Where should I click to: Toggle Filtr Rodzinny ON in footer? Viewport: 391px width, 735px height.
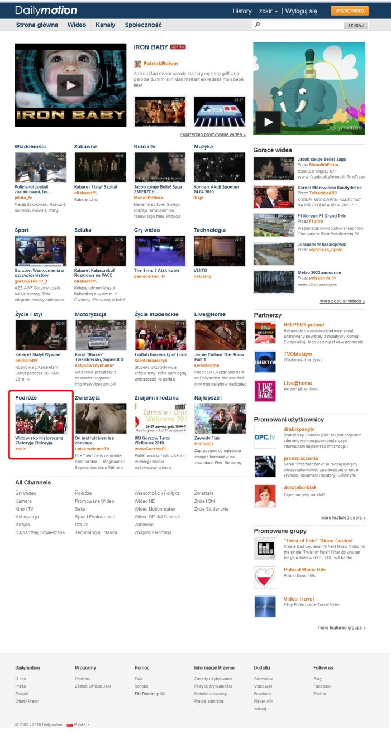point(150,694)
